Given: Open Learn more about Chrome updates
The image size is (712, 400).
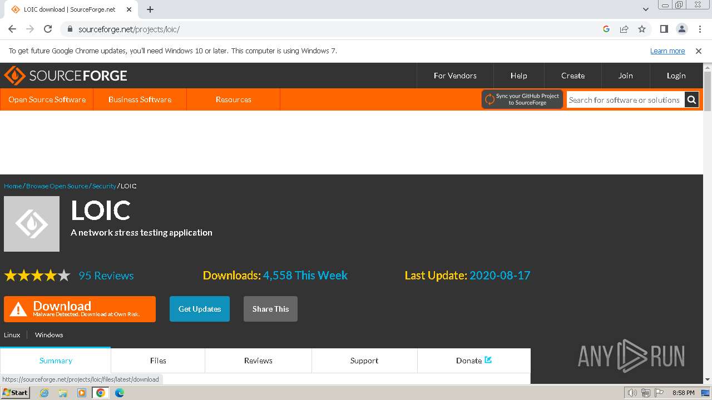Looking at the screenshot, I should [x=667, y=51].
